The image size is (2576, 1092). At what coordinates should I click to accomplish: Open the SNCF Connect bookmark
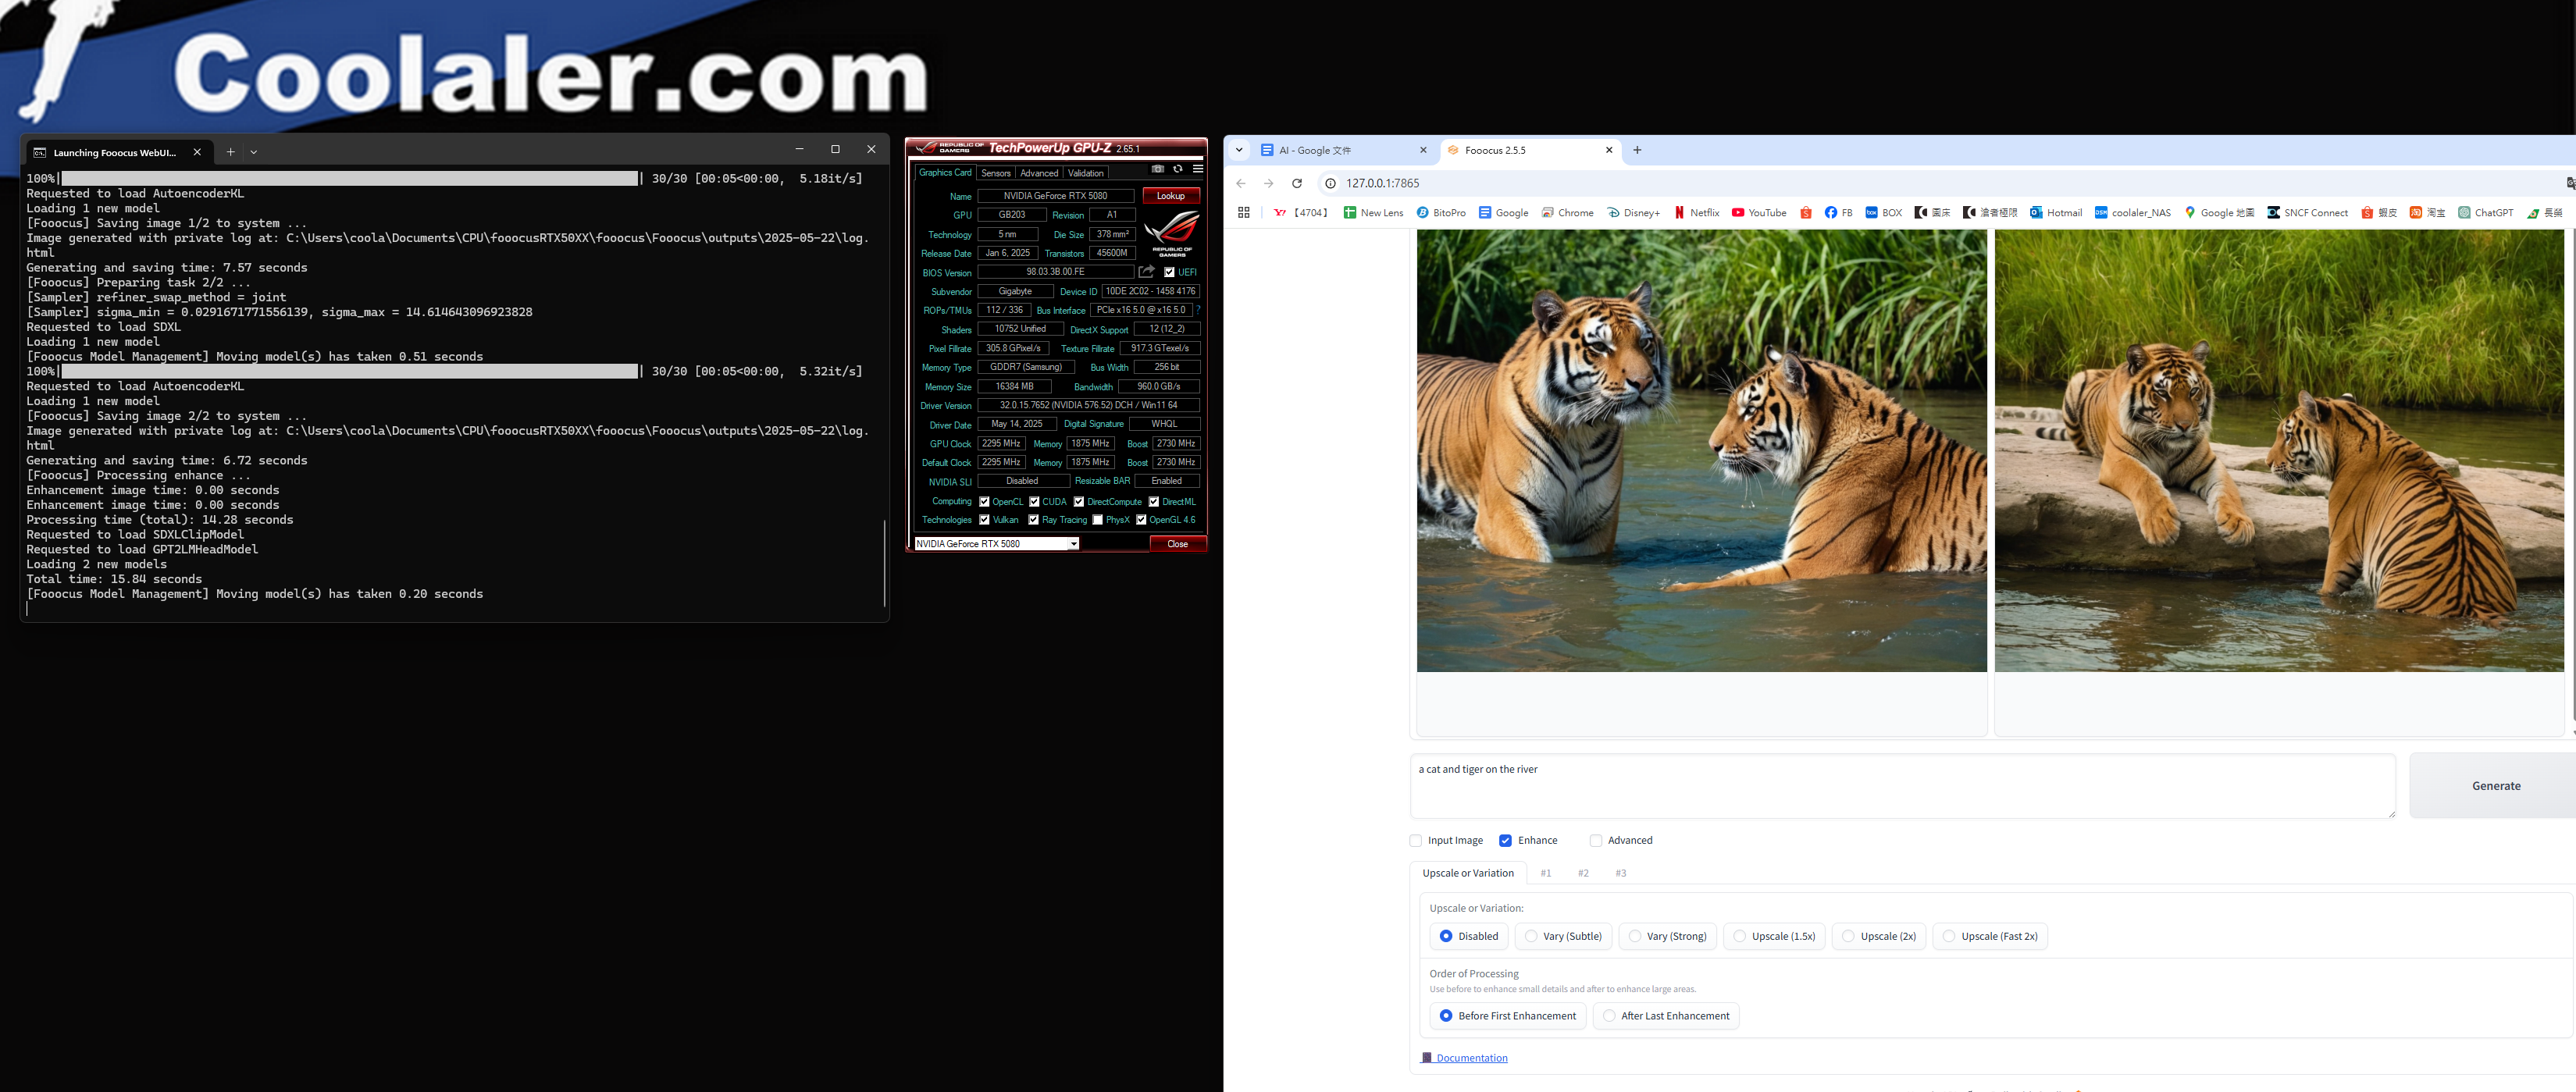coord(2307,213)
